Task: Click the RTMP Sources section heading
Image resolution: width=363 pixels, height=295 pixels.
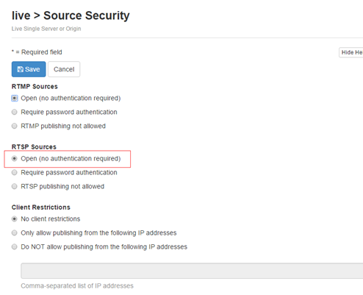Action: [x=35, y=87]
